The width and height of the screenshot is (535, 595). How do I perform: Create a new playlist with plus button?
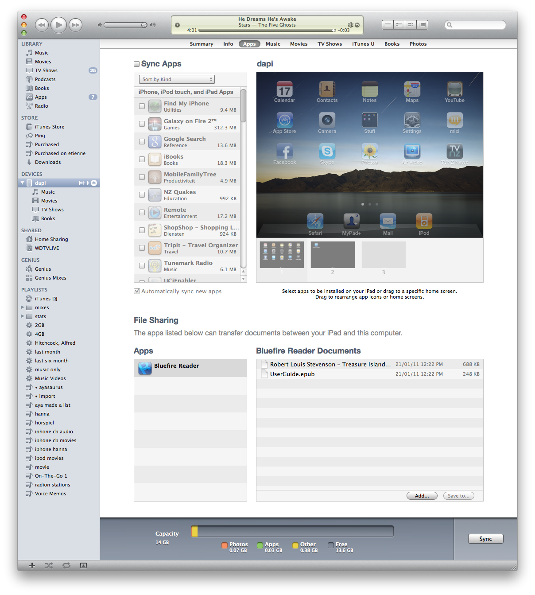click(32, 565)
